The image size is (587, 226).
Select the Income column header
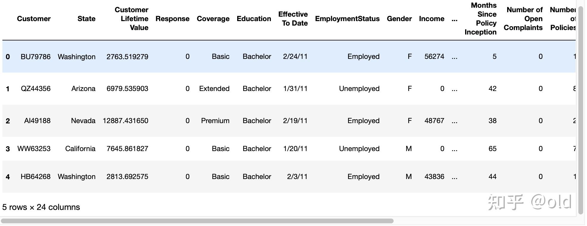pos(431,19)
